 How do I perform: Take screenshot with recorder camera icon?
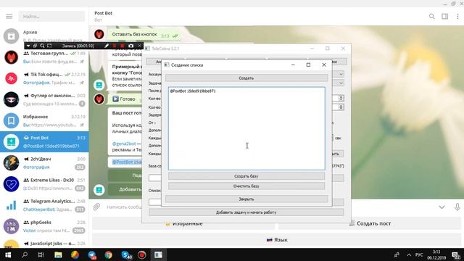[130, 46]
